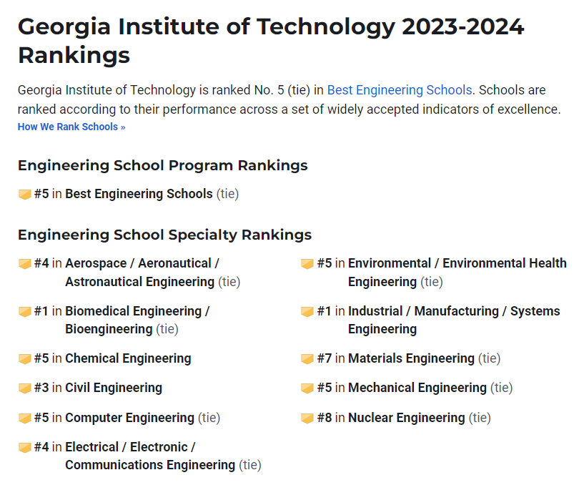View the Materials Engineering ranking
This screenshot has height=485, width=584.
[411, 358]
